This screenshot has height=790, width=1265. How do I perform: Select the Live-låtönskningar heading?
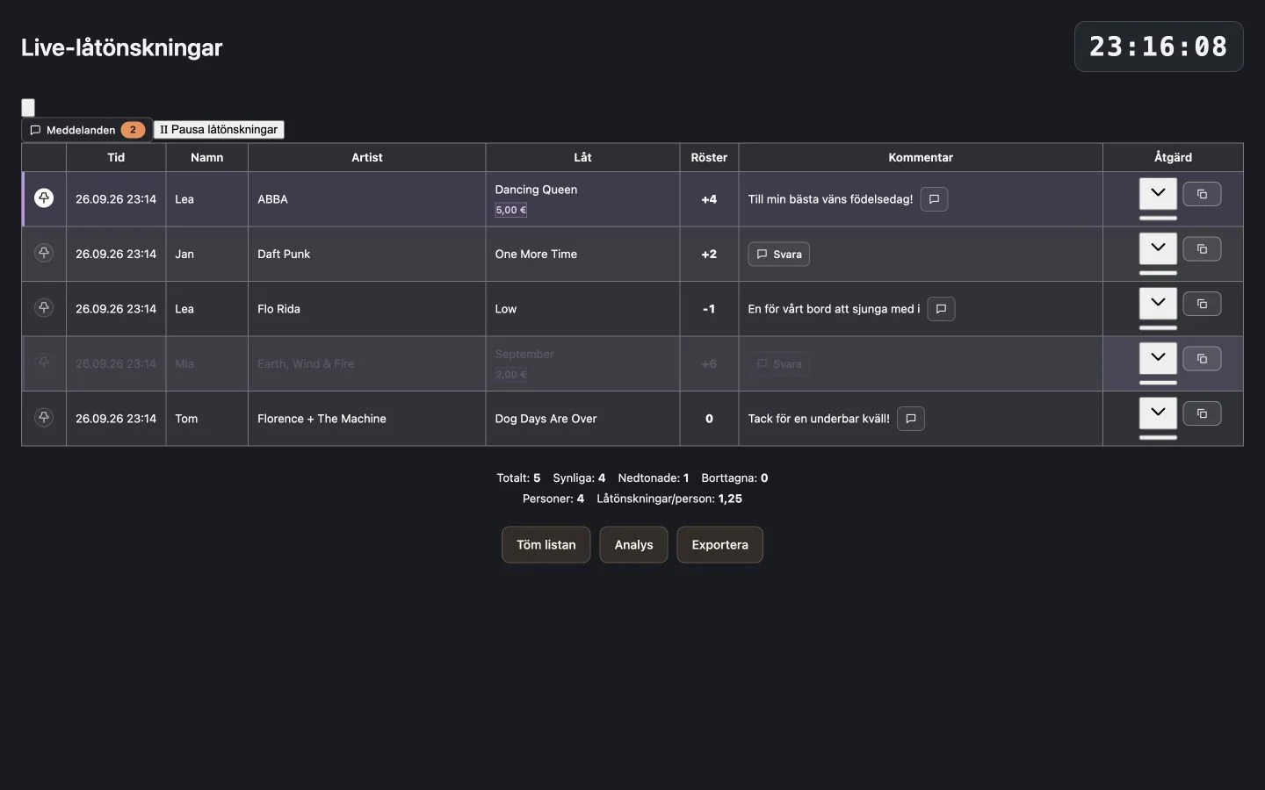point(122,47)
